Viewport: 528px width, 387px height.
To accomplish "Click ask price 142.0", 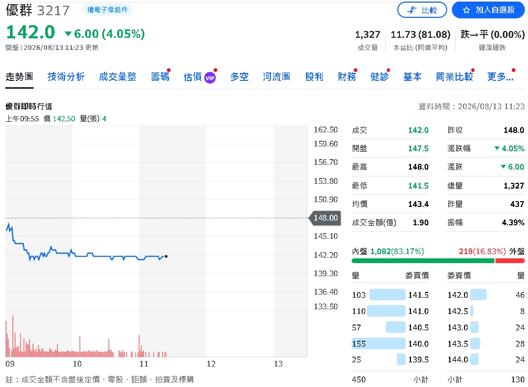I will pos(458,295).
